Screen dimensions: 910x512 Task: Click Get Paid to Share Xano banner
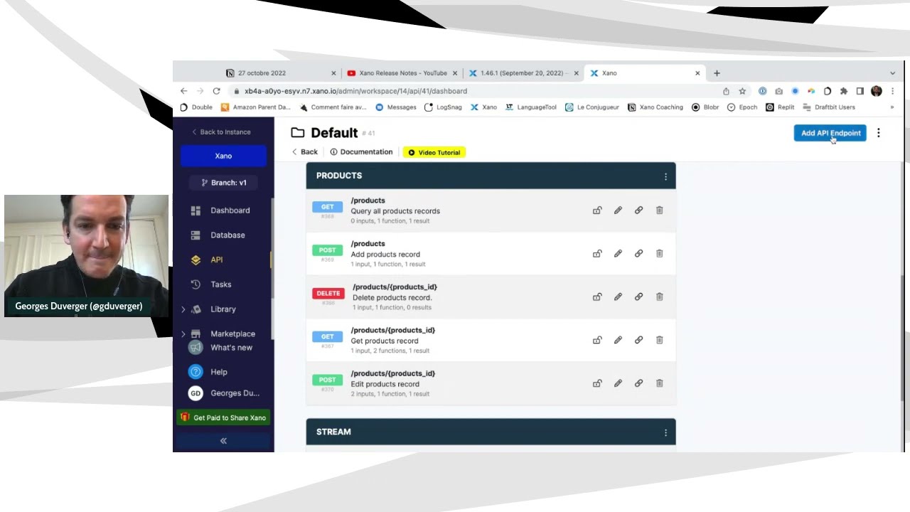(x=223, y=418)
